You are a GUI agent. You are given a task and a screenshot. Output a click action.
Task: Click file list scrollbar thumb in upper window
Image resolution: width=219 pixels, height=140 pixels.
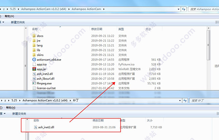point(208,45)
